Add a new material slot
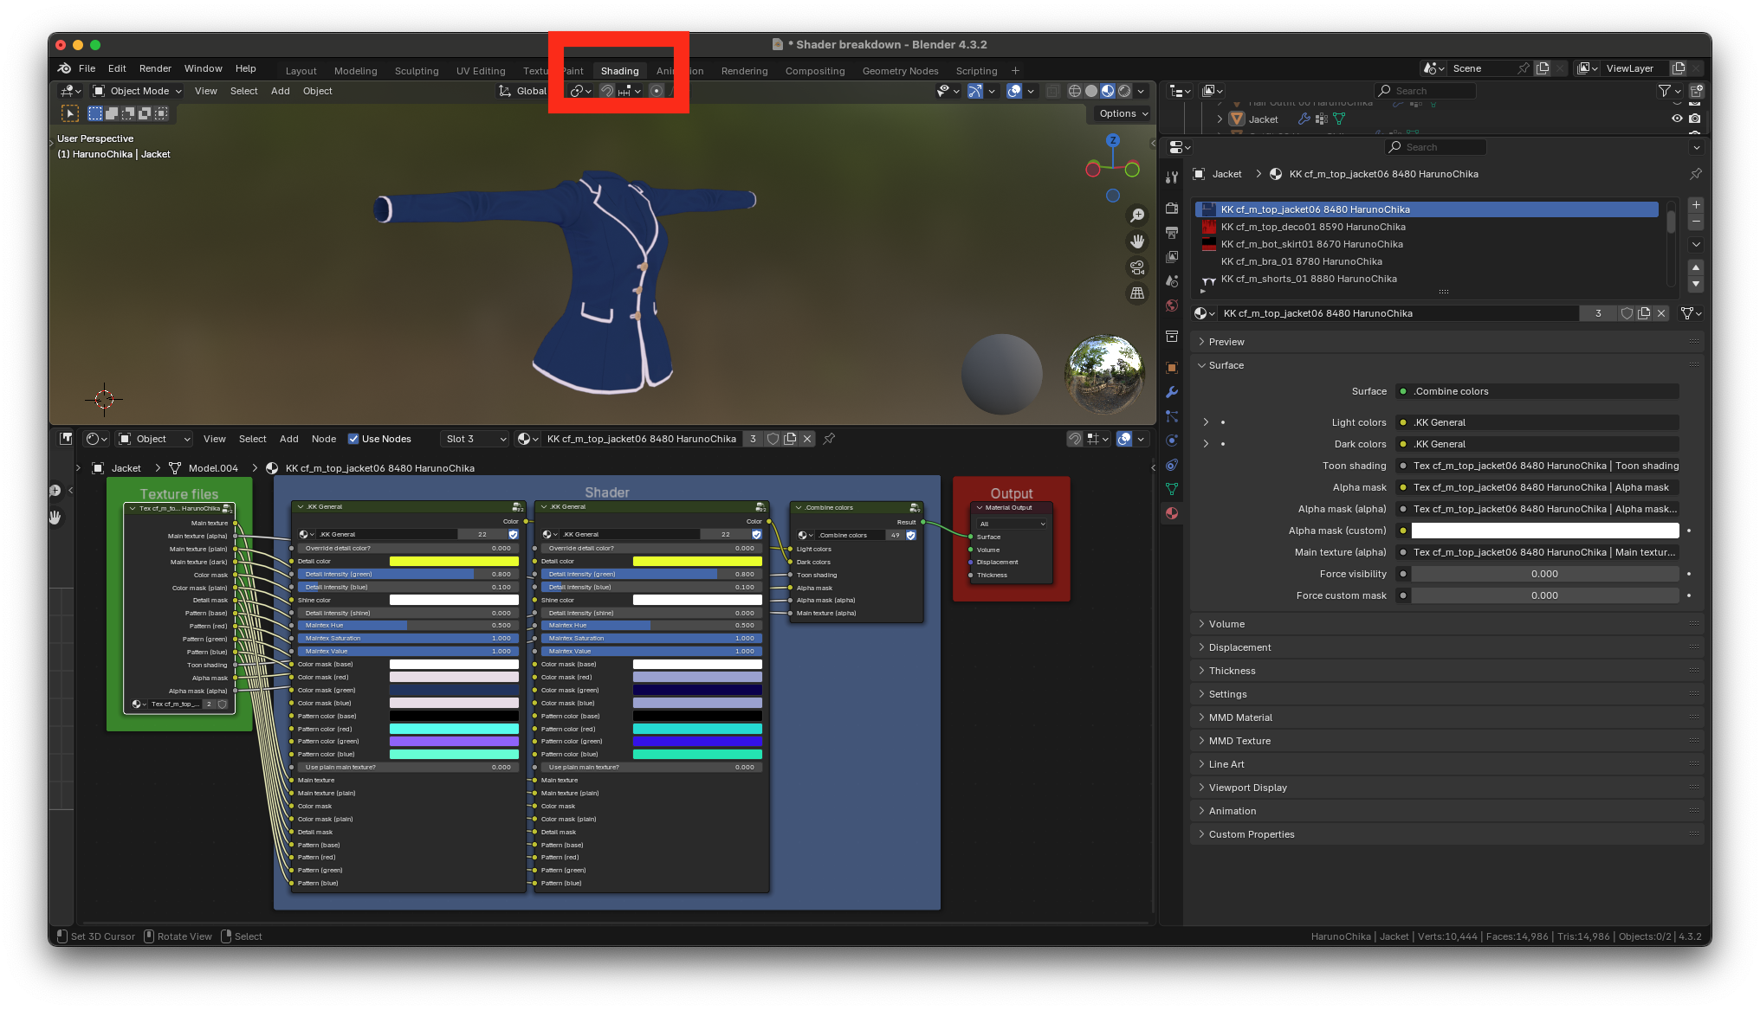This screenshot has height=1010, width=1760. point(1696,205)
